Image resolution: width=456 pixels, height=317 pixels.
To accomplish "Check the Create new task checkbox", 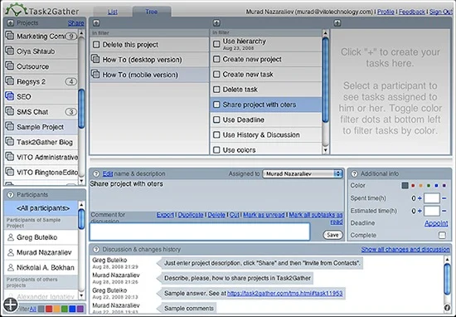I will (216, 74).
